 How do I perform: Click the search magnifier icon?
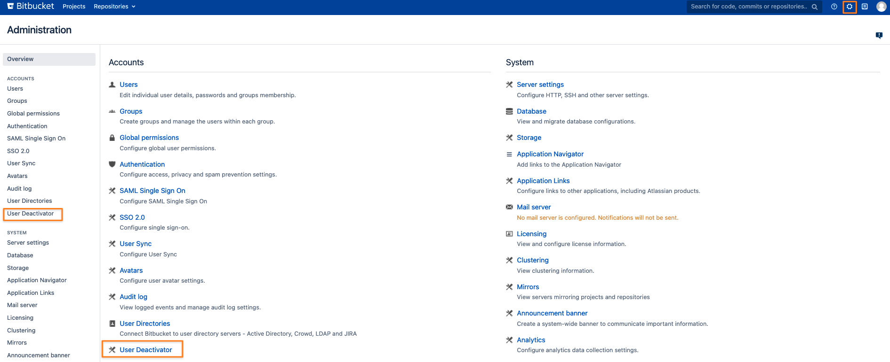pos(815,7)
